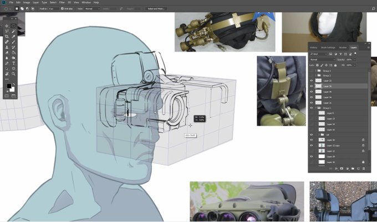Add a layer style with fx icon

[337, 169]
